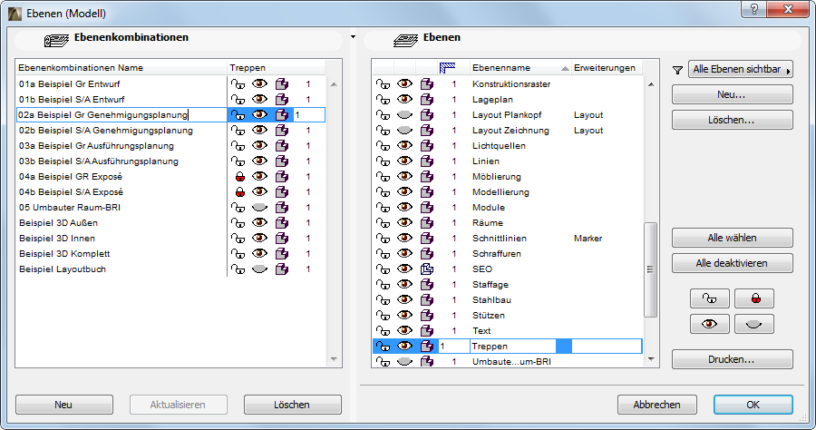Viewport: 816px width, 430px height.
Task: Click Treppen column header in combinations list
Action: pos(277,68)
